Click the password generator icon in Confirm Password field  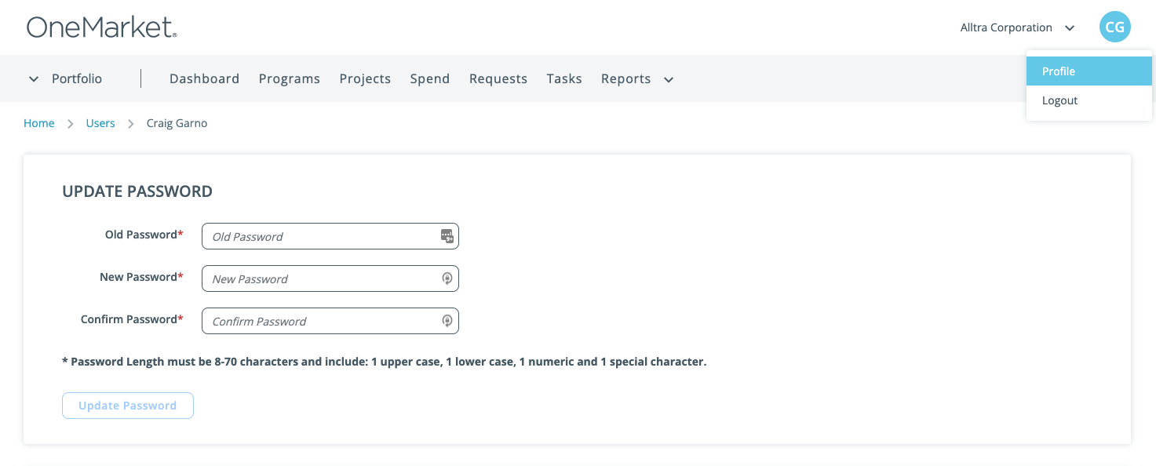pos(447,320)
